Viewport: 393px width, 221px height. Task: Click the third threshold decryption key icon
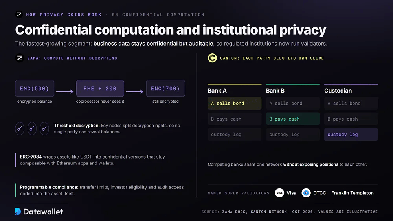[x=44, y=129]
